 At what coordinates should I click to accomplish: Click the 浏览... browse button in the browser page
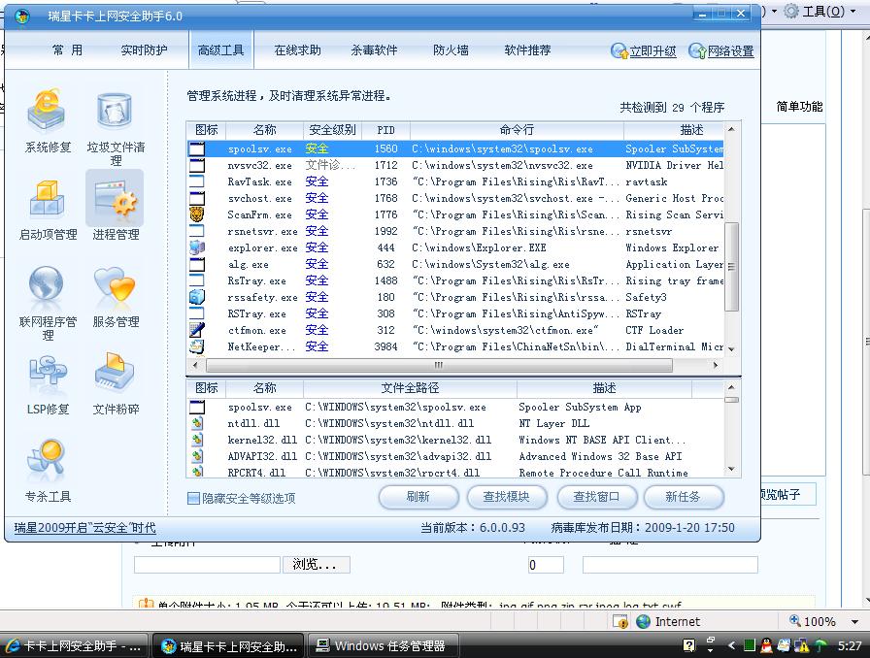pyautogui.click(x=317, y=564)
